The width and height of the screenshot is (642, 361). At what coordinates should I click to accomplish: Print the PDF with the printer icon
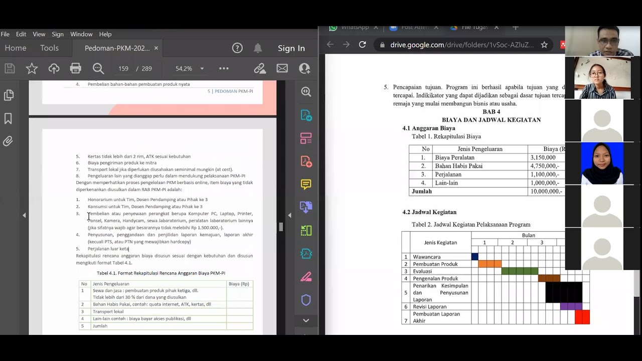pos(76,68)
